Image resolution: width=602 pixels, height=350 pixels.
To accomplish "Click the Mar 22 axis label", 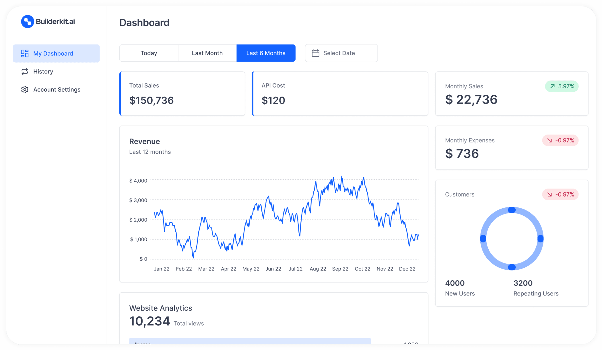I will [206, 269].
